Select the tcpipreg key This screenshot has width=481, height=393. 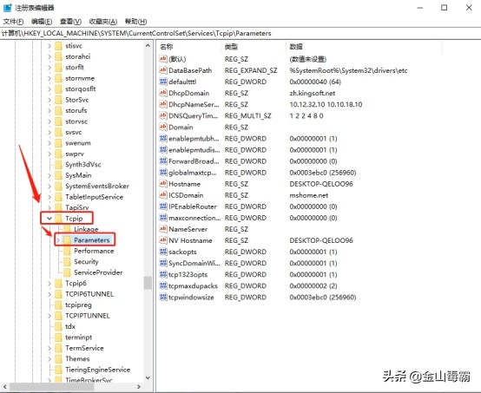[x=78, y=305]
